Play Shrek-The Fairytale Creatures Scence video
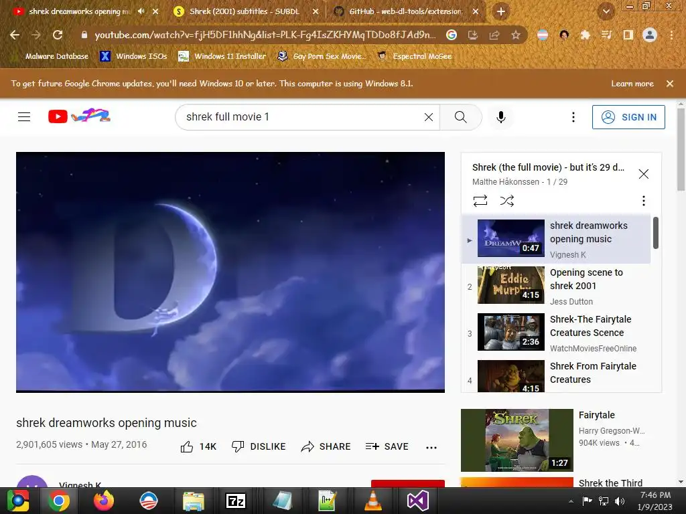This screenshot has width=686, height=514. pyautogui.click(x=555, y=333)
